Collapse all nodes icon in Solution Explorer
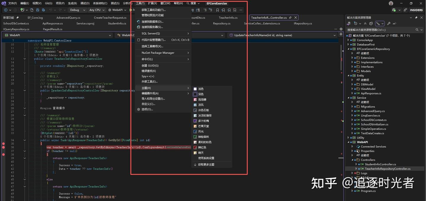 pos(365,23)
